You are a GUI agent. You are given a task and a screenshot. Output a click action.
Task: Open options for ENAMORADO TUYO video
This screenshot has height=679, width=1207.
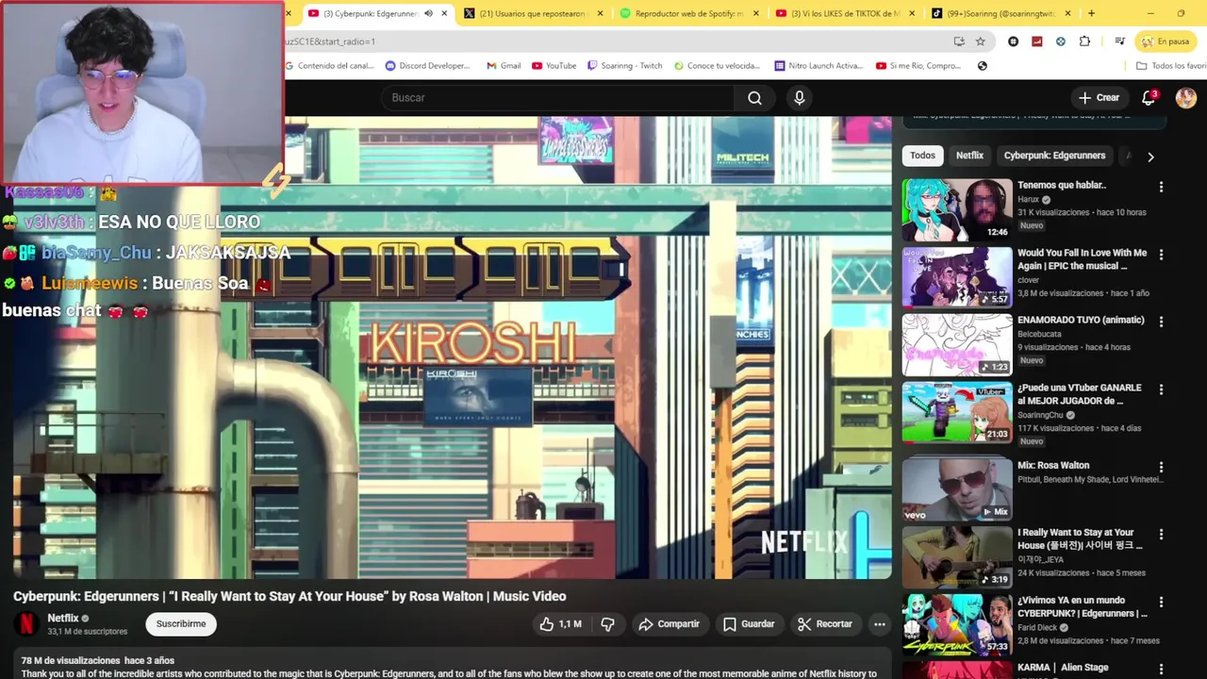[x=1161, y=322]
